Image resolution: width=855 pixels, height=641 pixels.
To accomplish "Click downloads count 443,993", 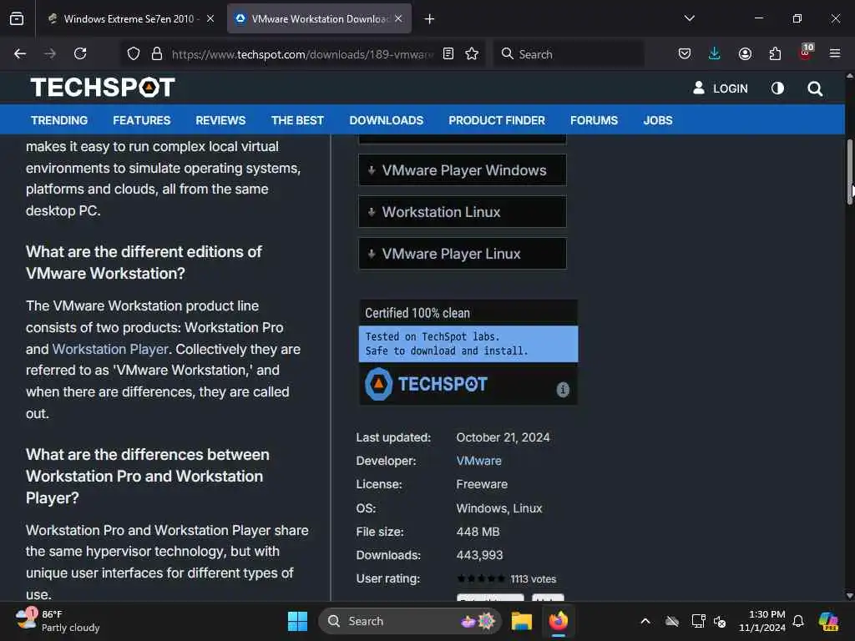I will (479, 555).
